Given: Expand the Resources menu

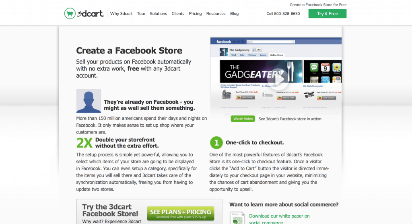Looking at the screenshot, I should point(216,14).
